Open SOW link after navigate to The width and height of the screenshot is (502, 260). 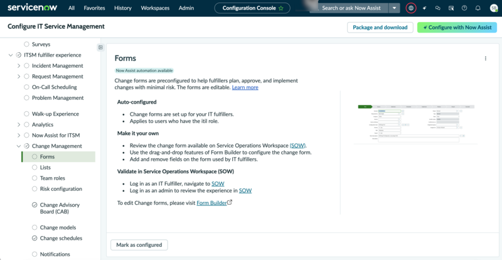click(218, 184)
